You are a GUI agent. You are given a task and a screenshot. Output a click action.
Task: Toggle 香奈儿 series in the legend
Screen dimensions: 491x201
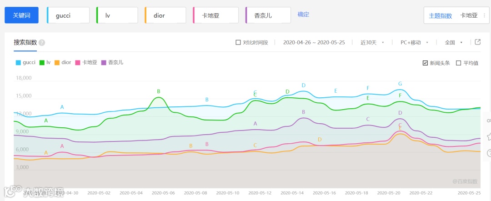(x=112, y=62)
